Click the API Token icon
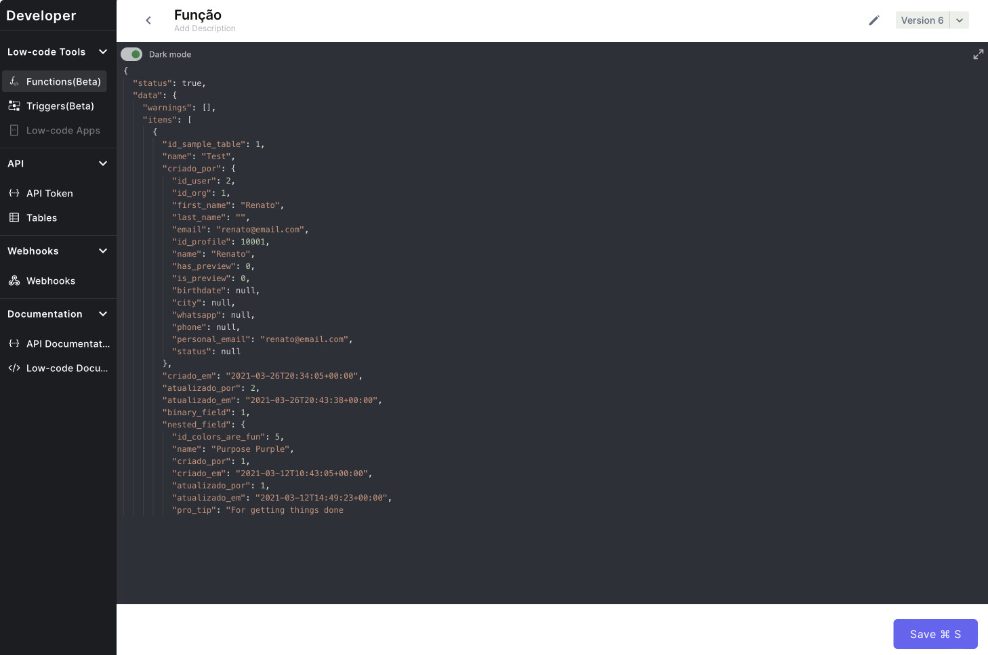Image resolution: width=988 pixels, height=655 pixels. (14, 193)
